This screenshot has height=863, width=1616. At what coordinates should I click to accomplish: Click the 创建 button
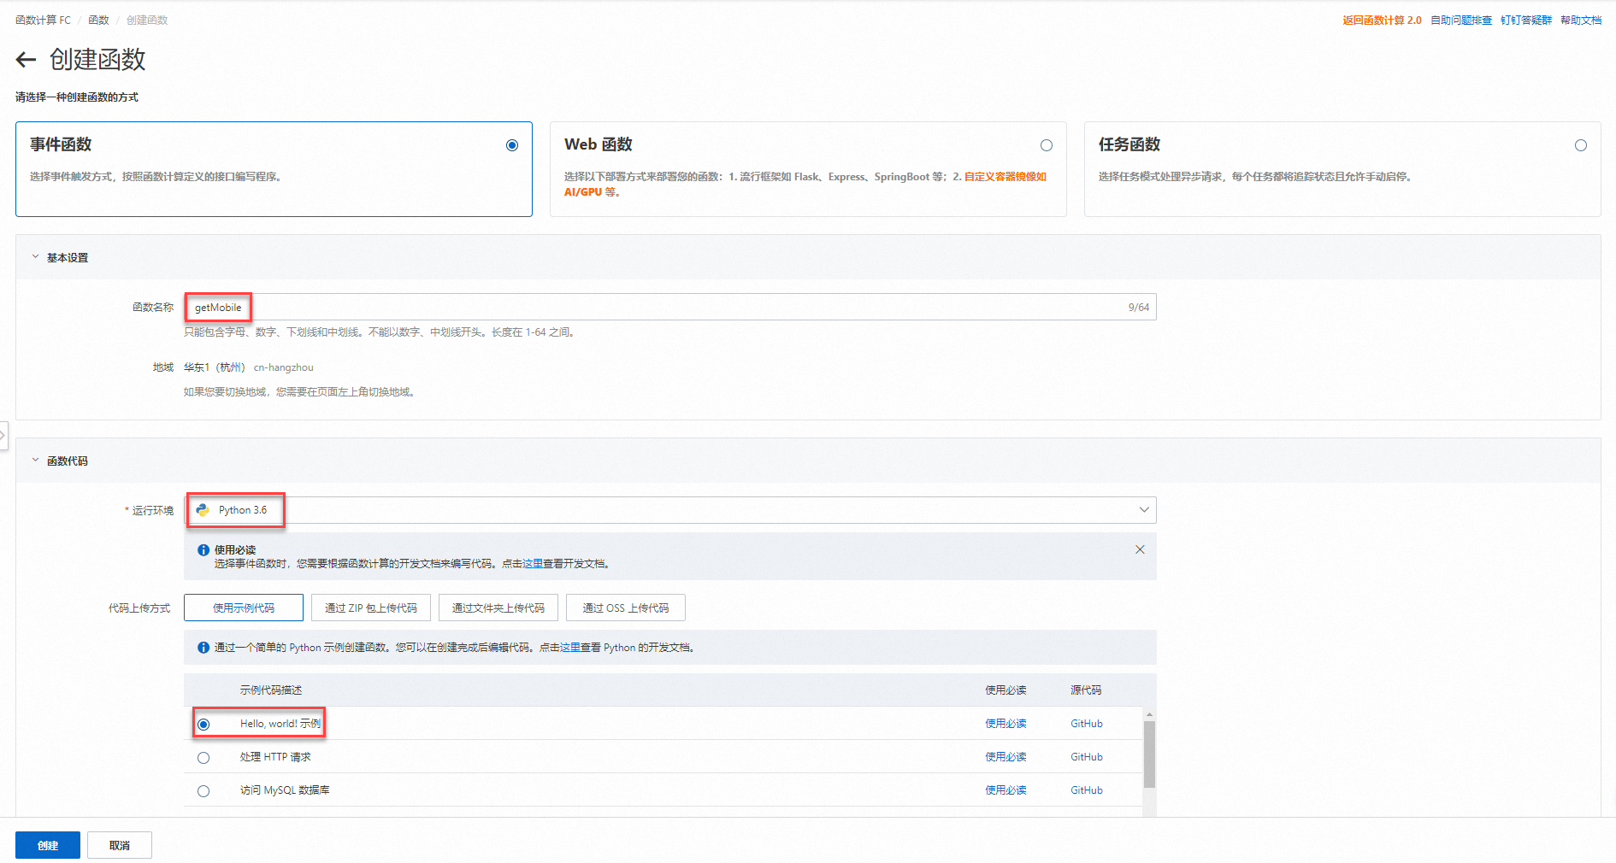click(x=48, y=845)
